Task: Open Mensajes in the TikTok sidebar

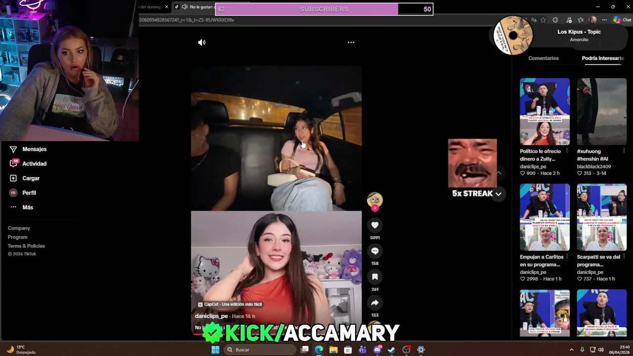Action: [x=28, y=149]
